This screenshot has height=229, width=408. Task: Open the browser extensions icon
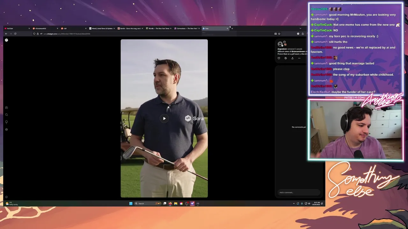[303, 34]
